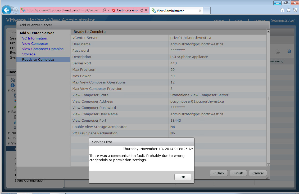Click the < Back button
The image size is (299, 194).
point(219,173)
